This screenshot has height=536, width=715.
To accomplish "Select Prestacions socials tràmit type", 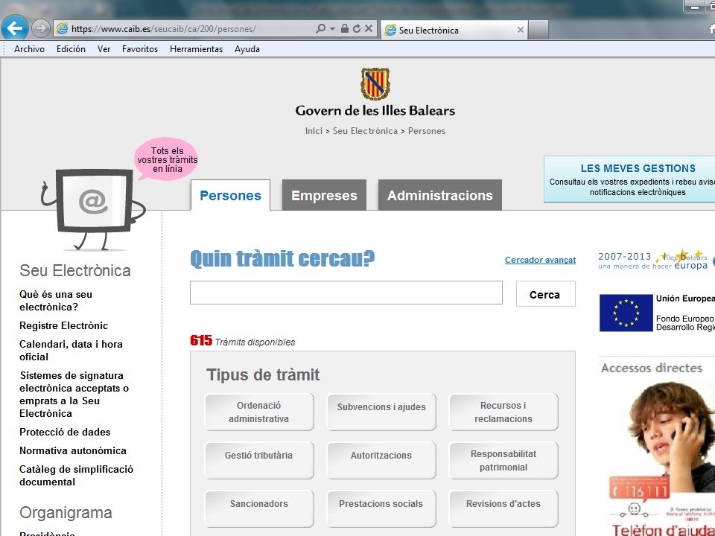I will [381, 508].
